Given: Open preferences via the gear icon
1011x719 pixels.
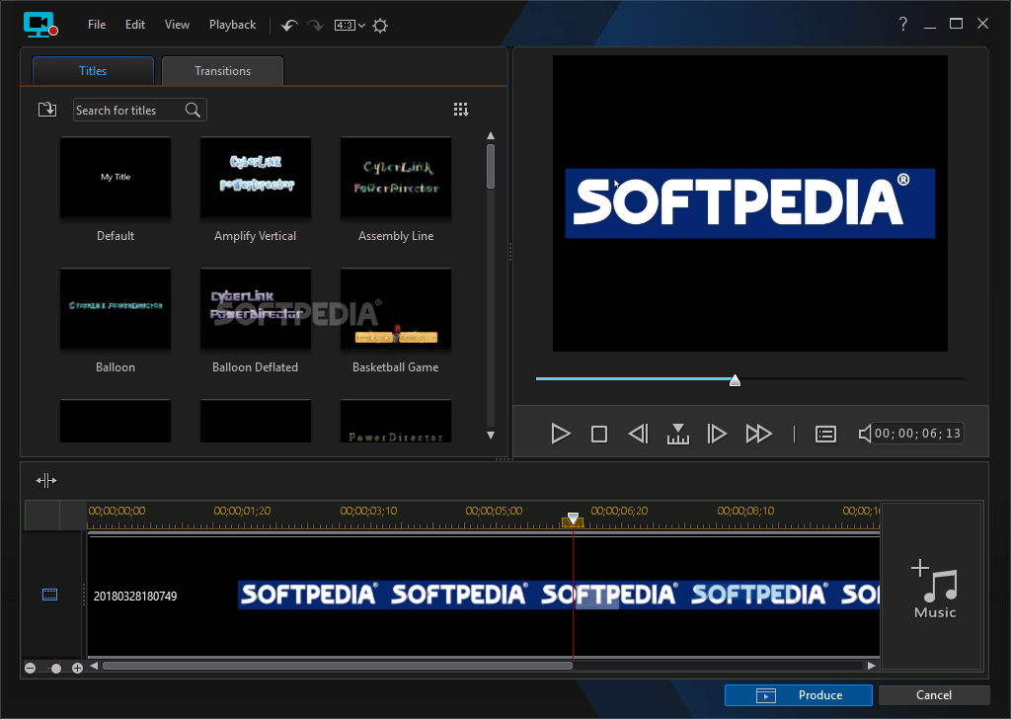Looking at the screenshot, I should click(x=380, y=26).
